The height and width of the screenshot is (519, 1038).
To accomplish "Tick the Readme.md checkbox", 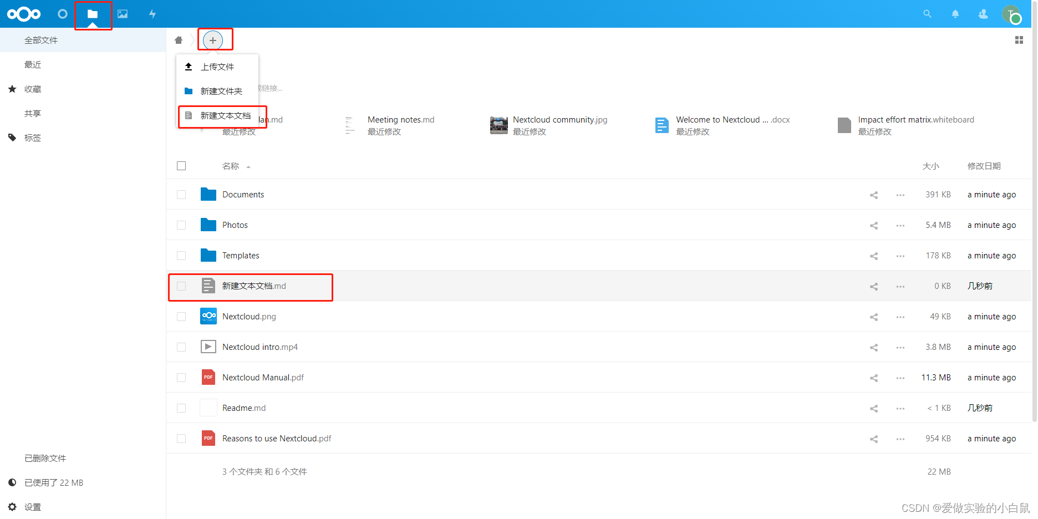I will [181, 408].
